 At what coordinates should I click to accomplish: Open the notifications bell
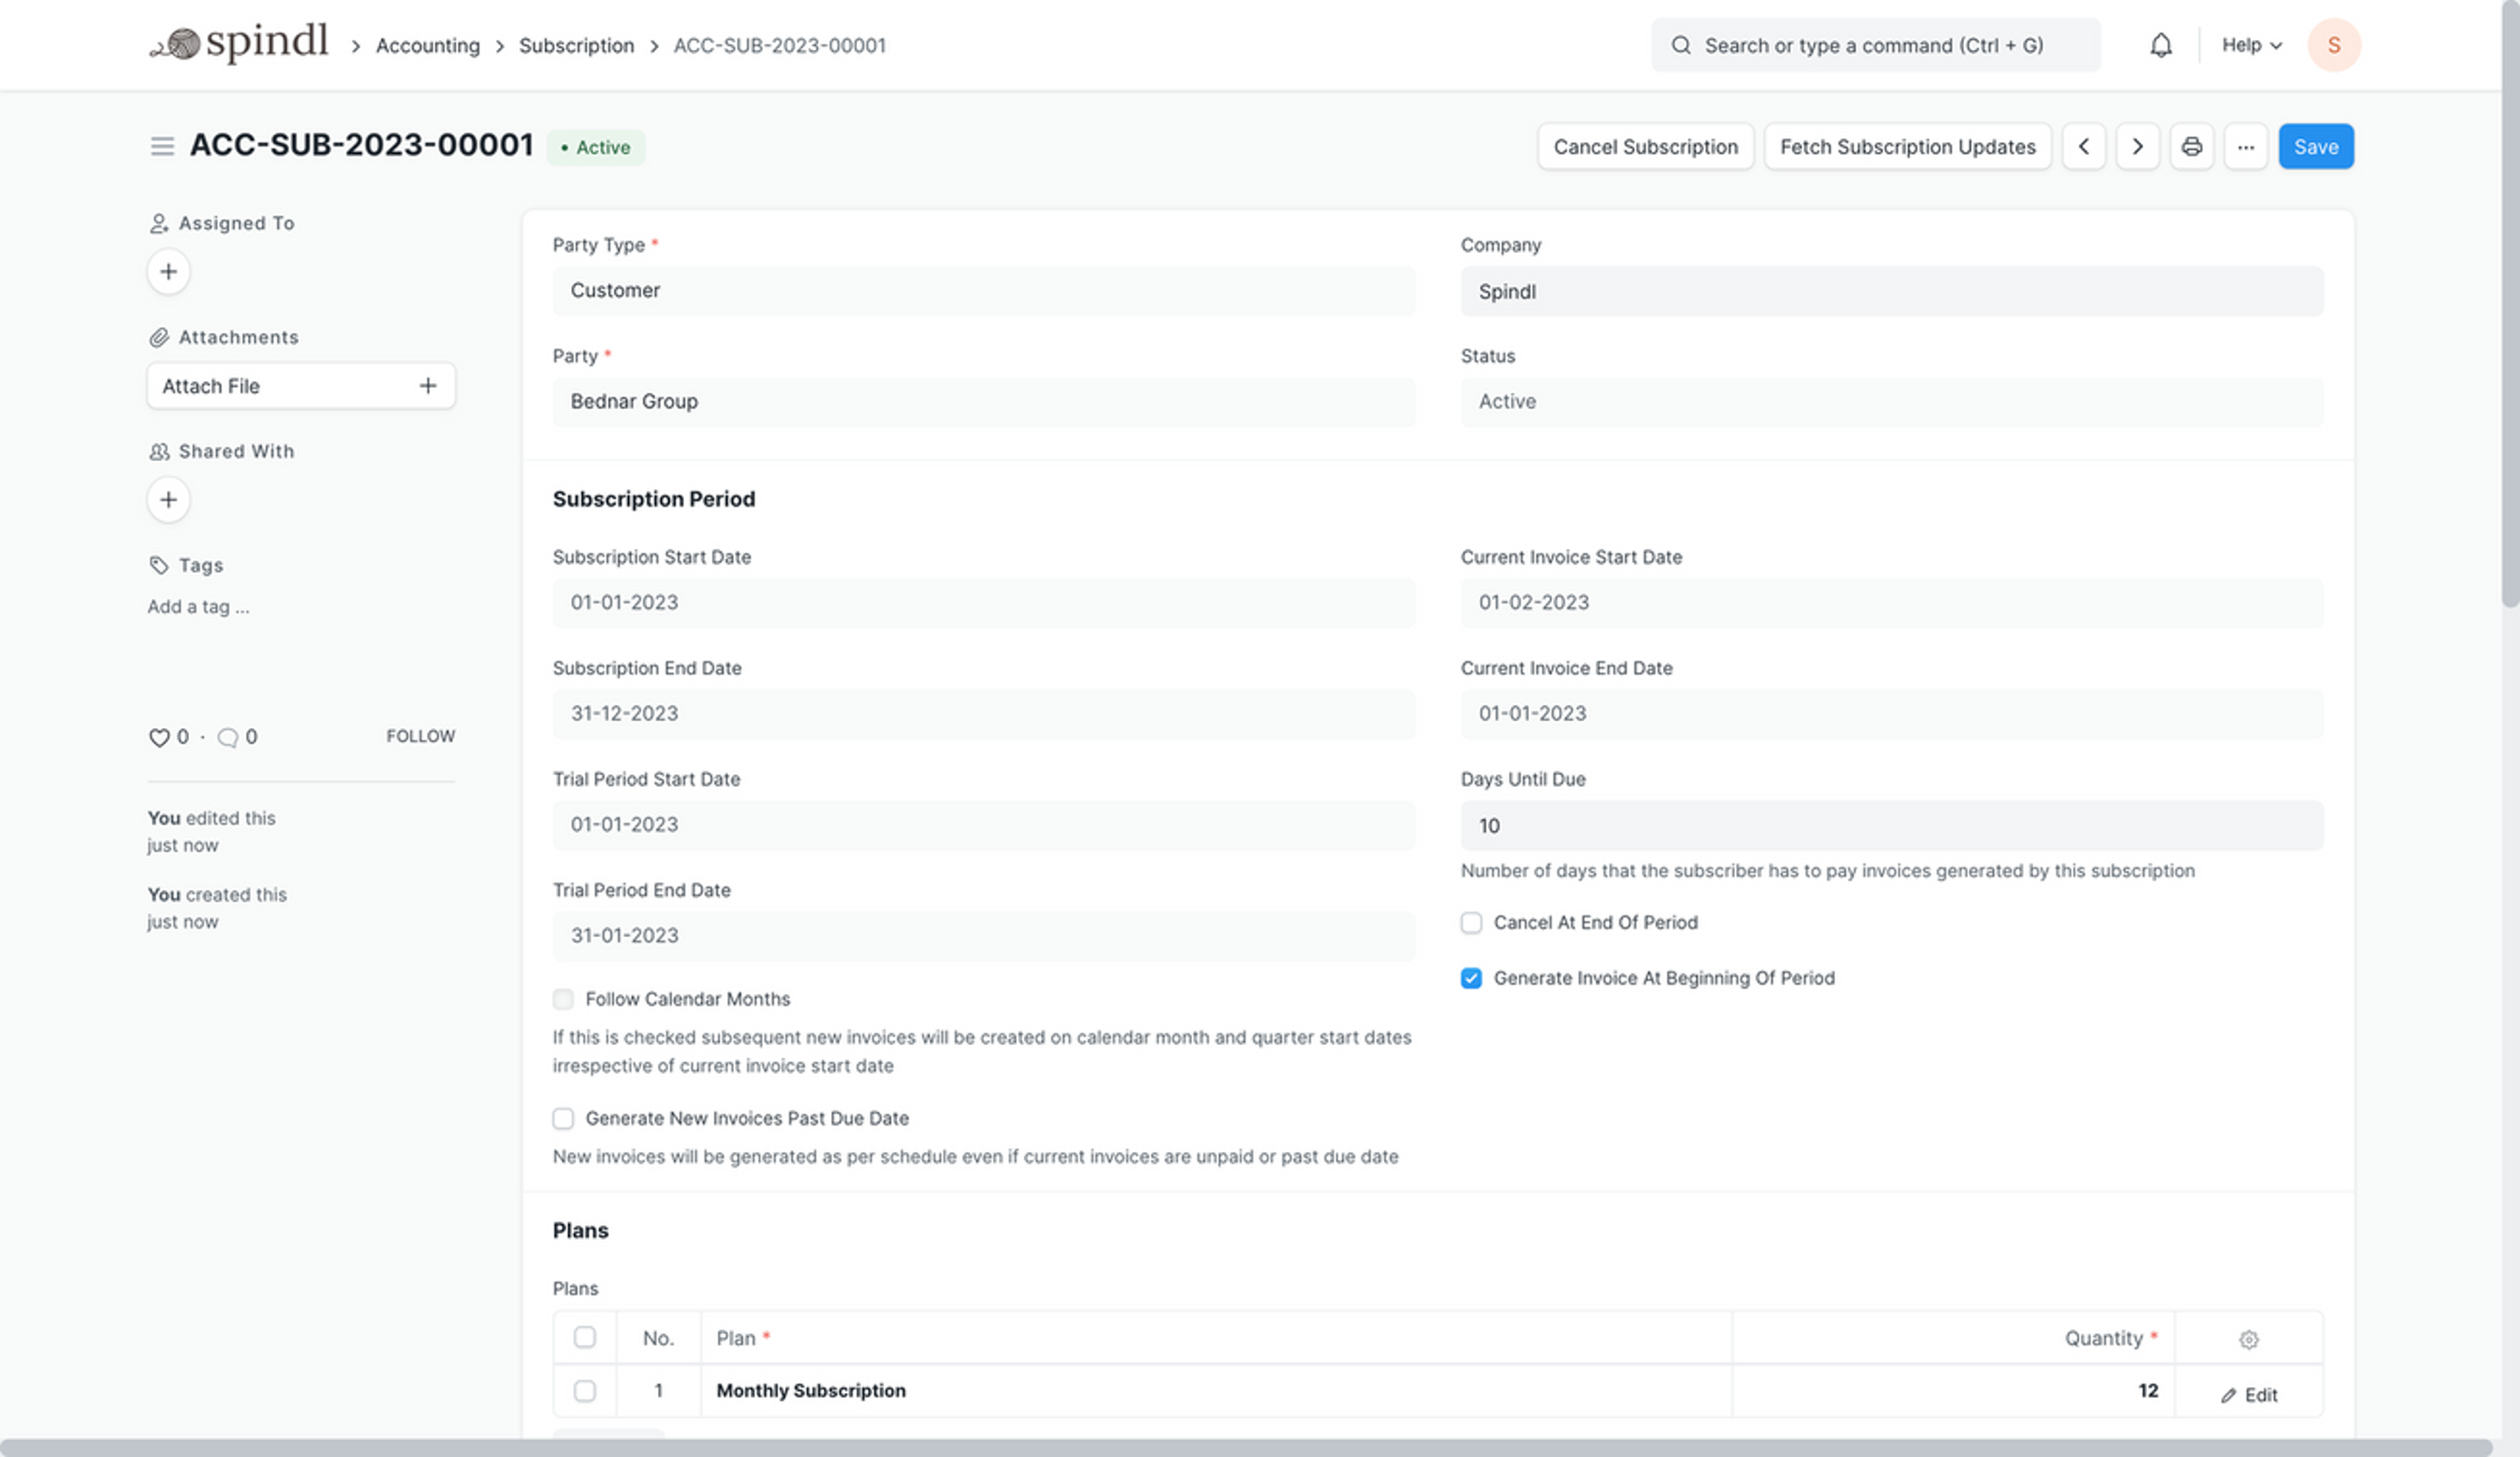coord(2160,45)
